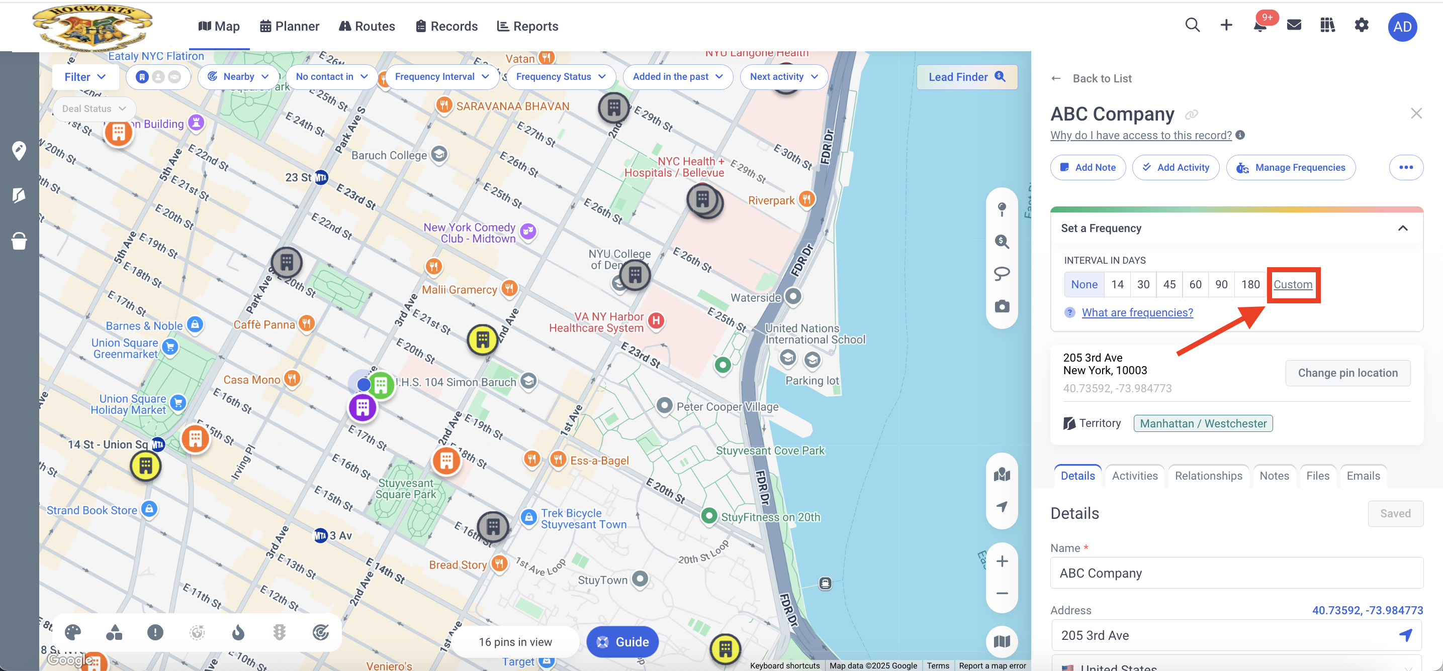
Task: Open the Added in the past dropdown
Action: (678, 77)
